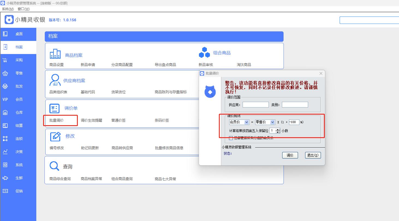This screenshot has width=399, height=221.
Task: Open 新品审核 link
Action: [206, 65]
